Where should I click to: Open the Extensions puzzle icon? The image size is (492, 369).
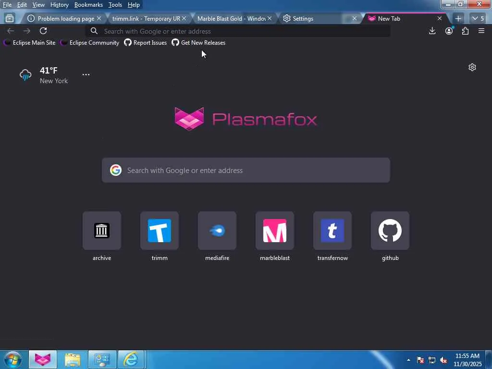(465, 31)
